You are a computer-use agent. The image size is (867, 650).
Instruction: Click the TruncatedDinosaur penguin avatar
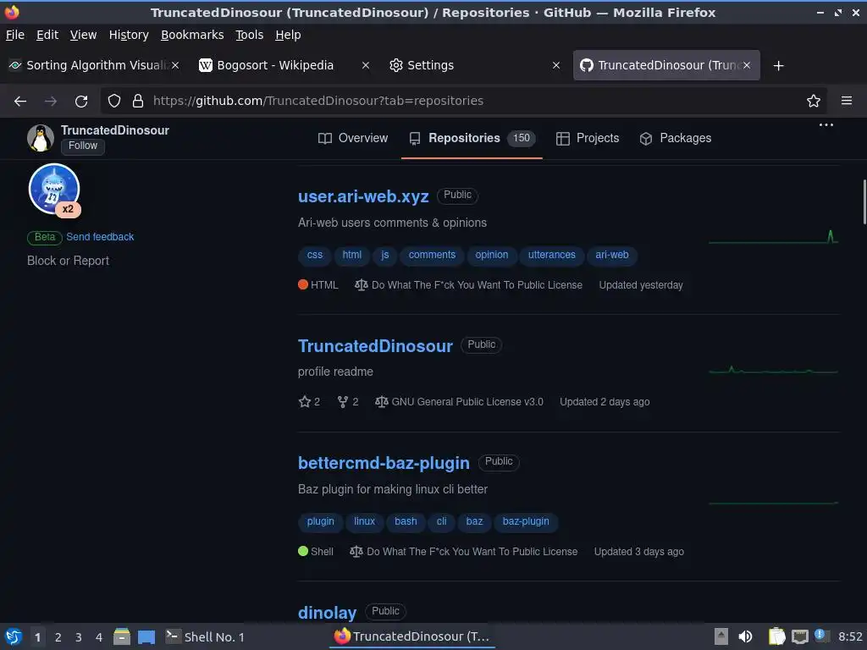coord(41,138)
